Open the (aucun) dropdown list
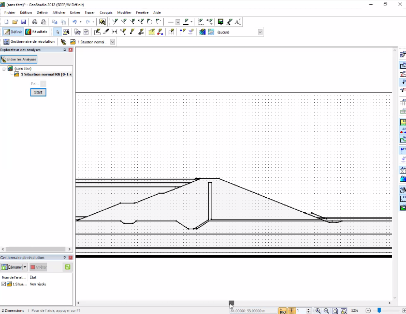This screenshot has width=406, height=314. pyautogui.click(x=260, y=32)
